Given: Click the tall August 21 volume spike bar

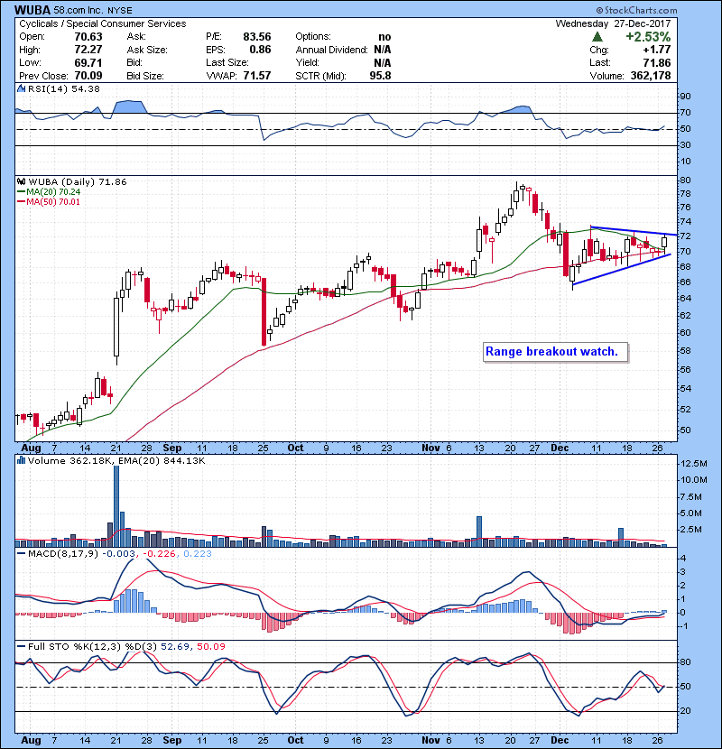Looking at the screenshot, I should pos(116,506).
